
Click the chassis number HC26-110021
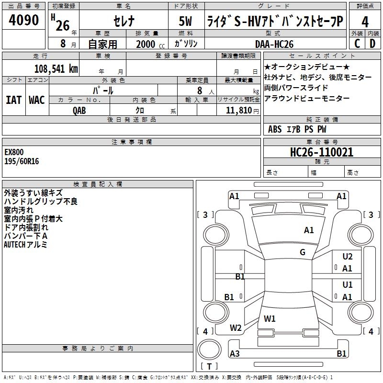click(x=322, y=152)
